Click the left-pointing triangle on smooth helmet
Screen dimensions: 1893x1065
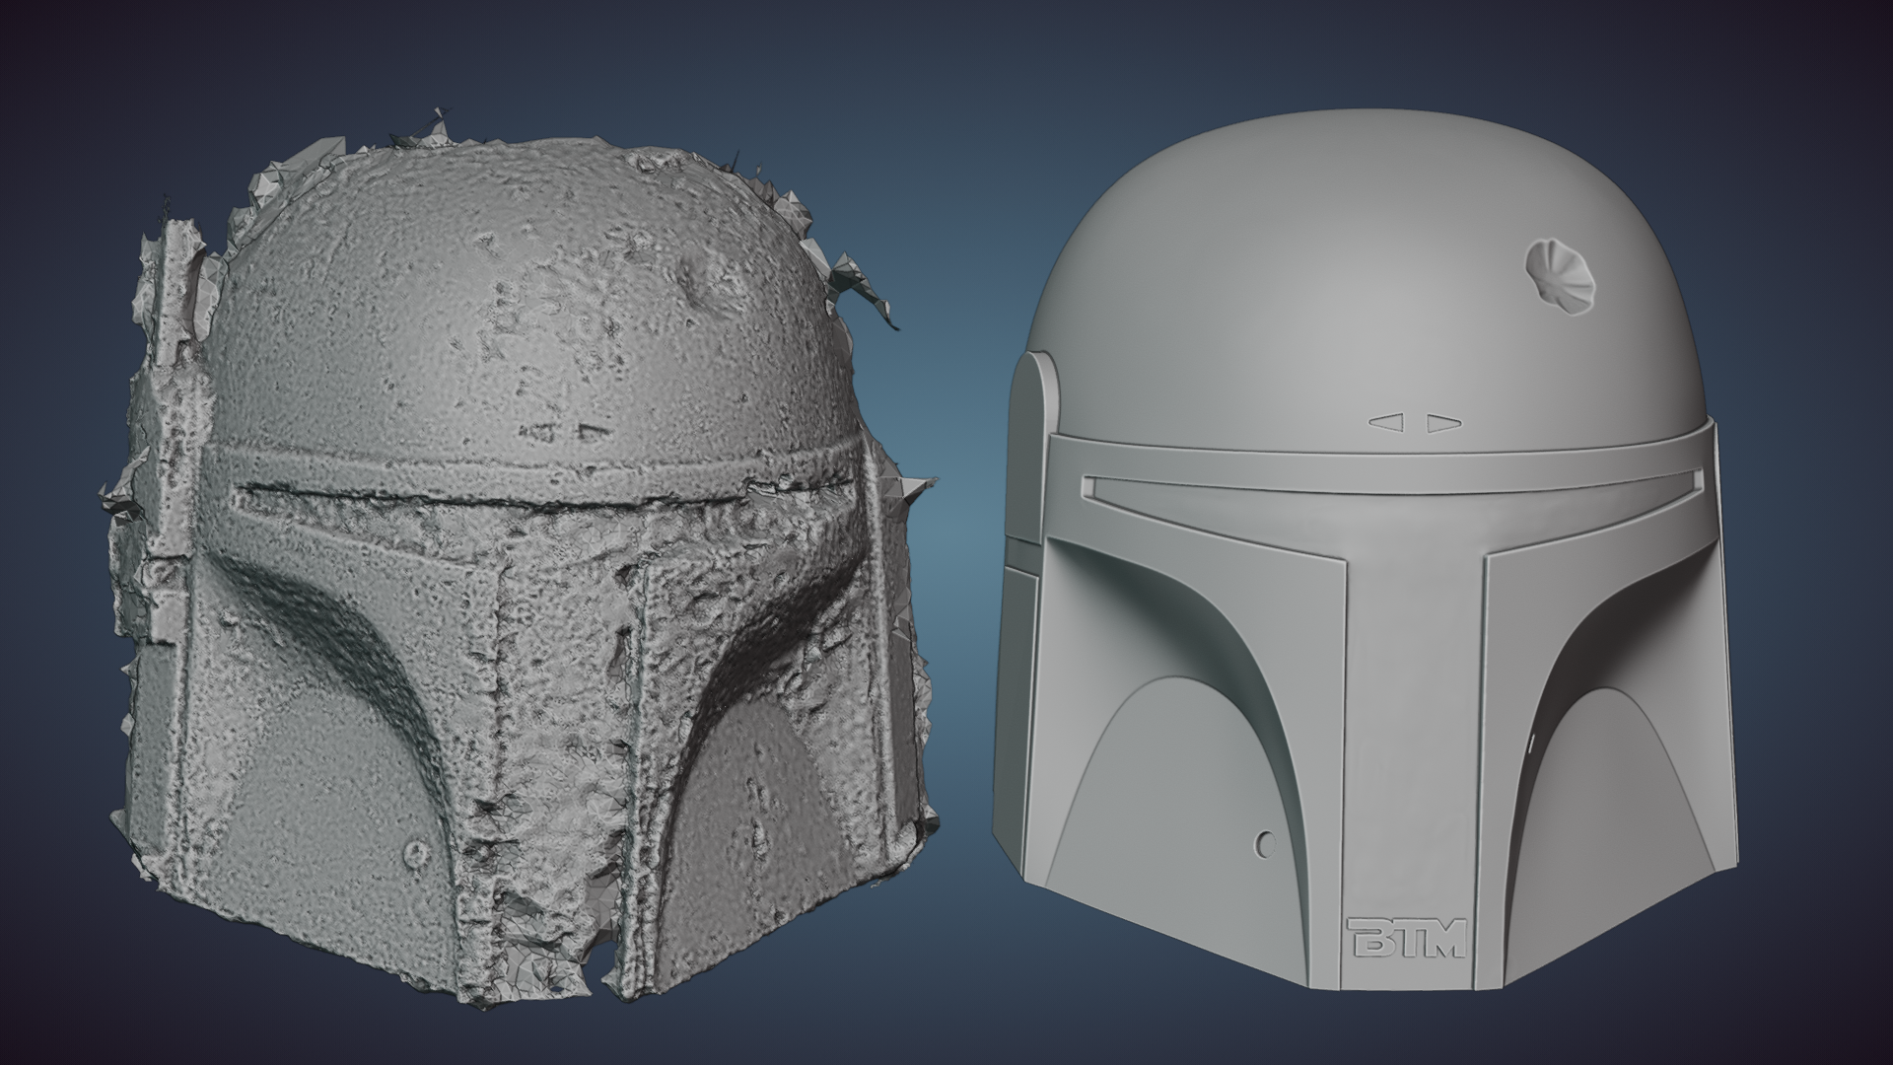[1386, 423]
